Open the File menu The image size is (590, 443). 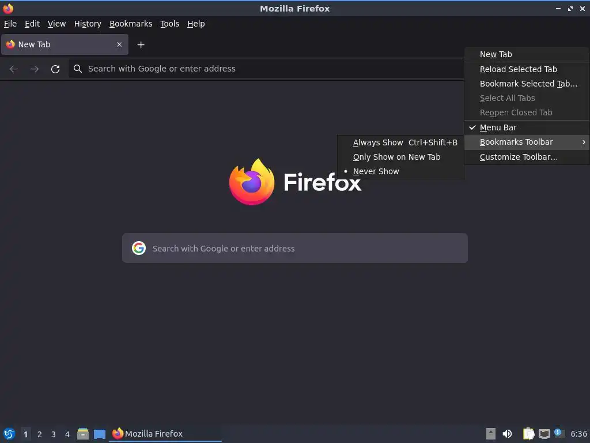click(x=10, y=24)
